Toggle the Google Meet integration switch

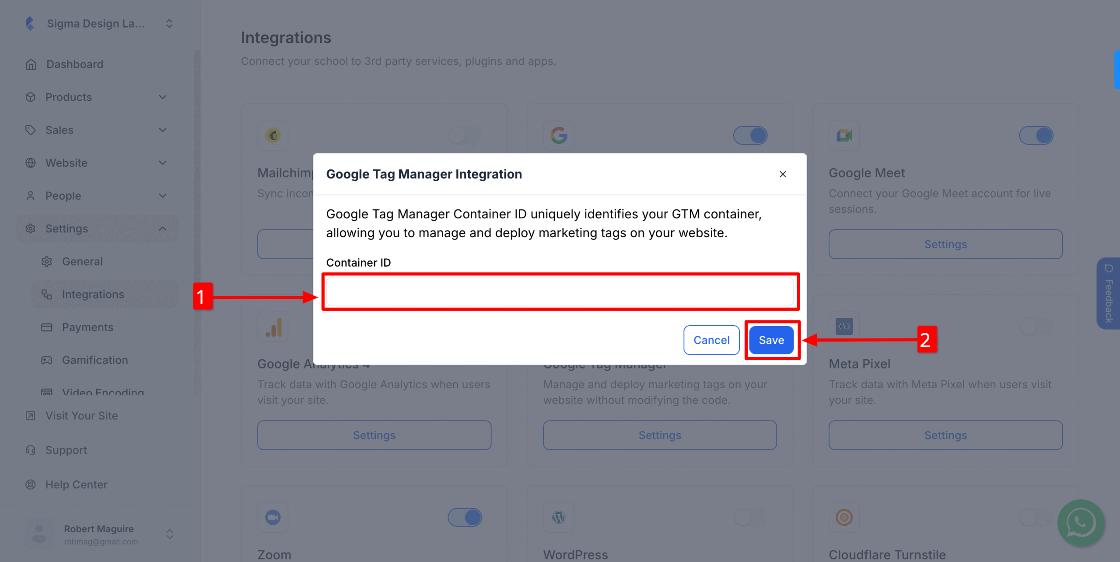(1036, 135)
